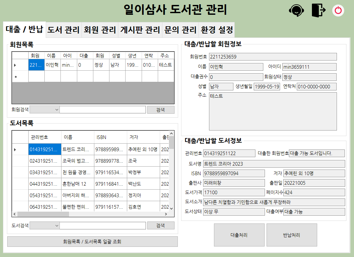354x257 pixels.
Task: Open the 문의 관리 tab
Action: [x=180, y=29]
